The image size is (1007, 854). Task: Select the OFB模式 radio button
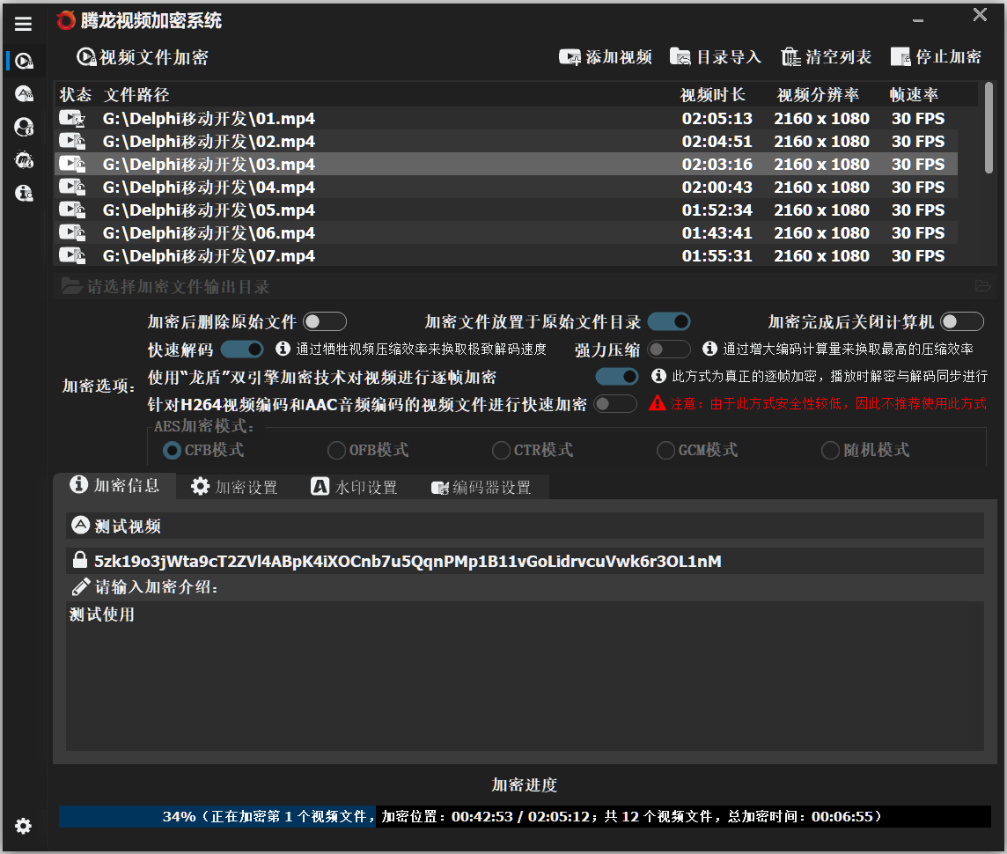[336, 450]
